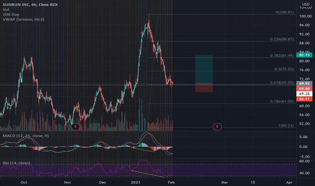315x186 pixels.
Task: Click the 100.00 price axis tick
Action: point(305,16)
